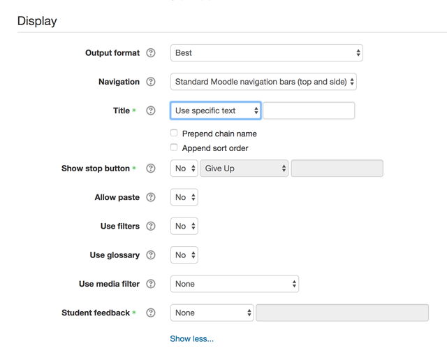Open the Use media filter dropdown

tap(235, 284)
